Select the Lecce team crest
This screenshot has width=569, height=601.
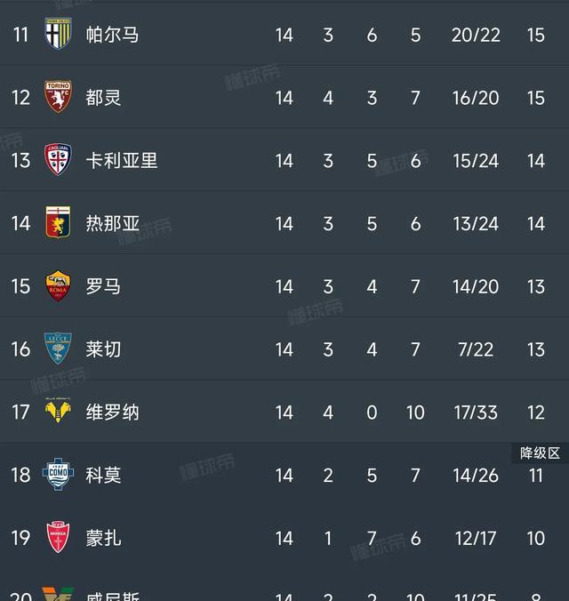[x=58, y=349]
